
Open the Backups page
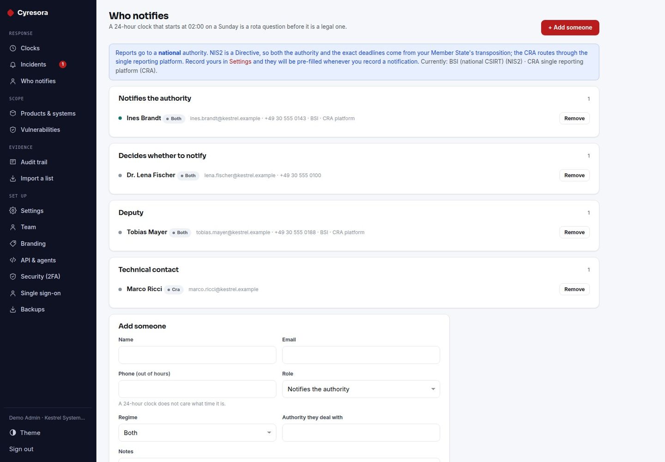(x=48, y=310)
